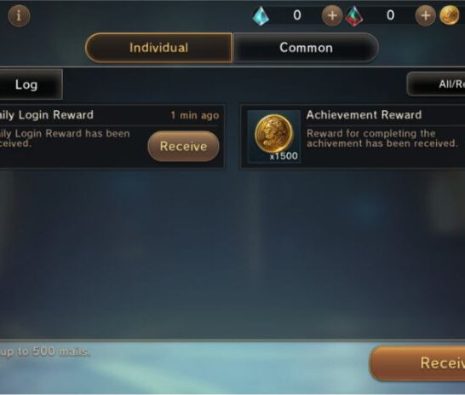Switch to the Common tab

[306, 48]
